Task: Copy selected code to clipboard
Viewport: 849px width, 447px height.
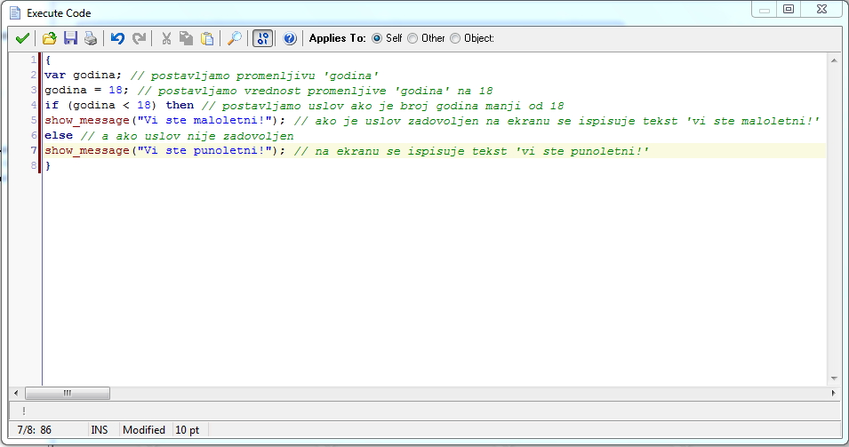Action: [x=187, y=38]
